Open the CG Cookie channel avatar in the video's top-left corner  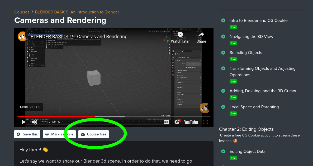pyautogui.click(x=22, y=36)
